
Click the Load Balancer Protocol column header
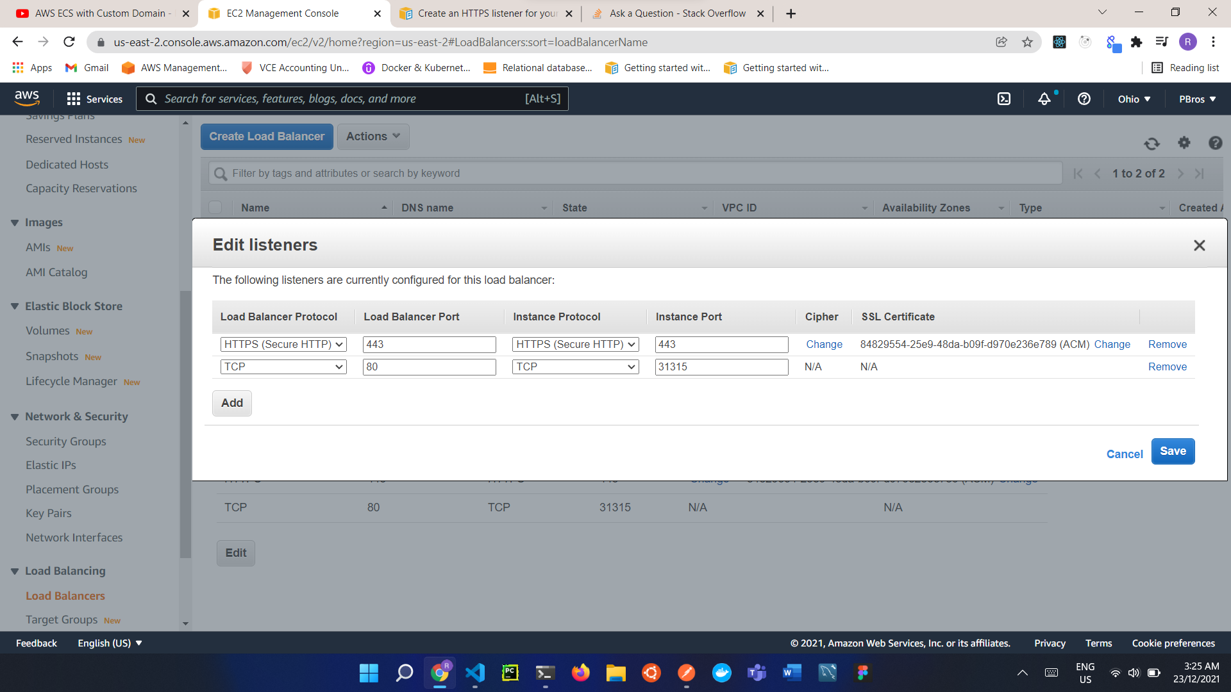pyautogui.click(x=279, y=316)
